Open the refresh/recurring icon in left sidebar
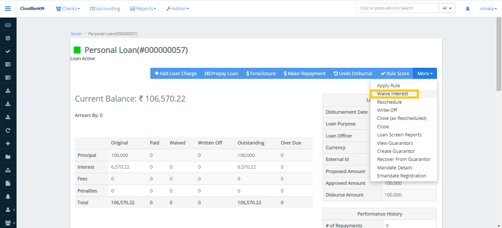 pyautogui.click(x=8, y=130)
